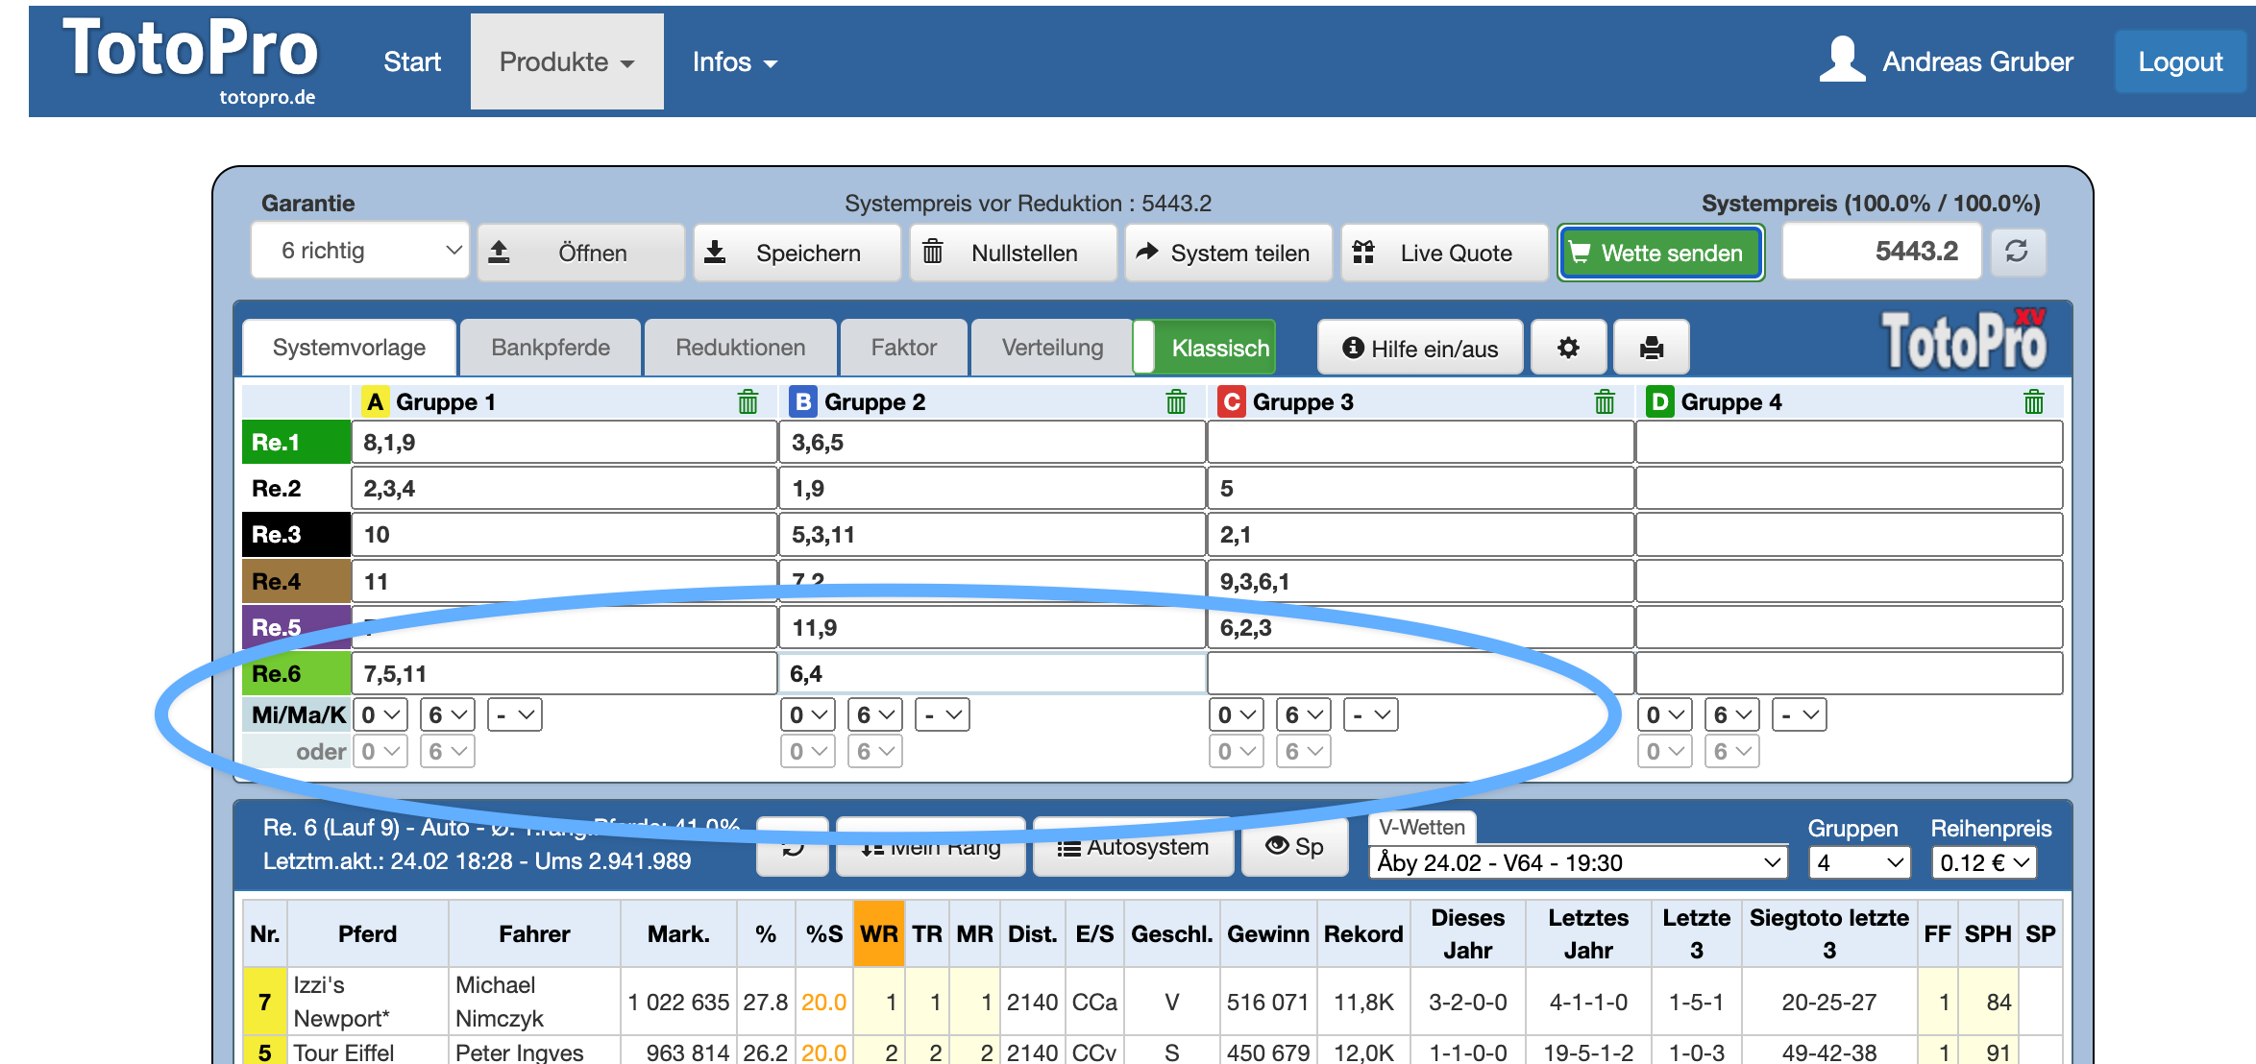2256x1064 pixels.
Task: Switch to the Faktor tab
Action: tap(904, 348)
